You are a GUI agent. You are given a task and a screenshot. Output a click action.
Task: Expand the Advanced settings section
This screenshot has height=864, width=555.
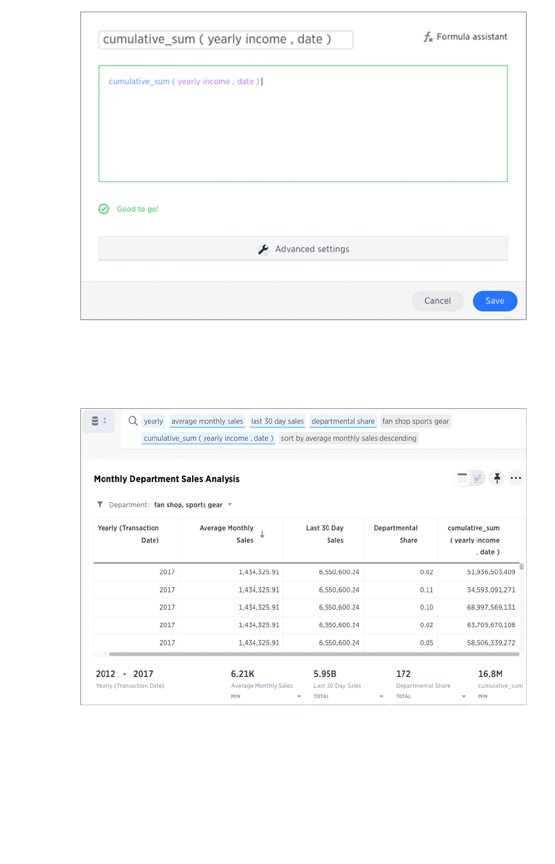point(303,249)
